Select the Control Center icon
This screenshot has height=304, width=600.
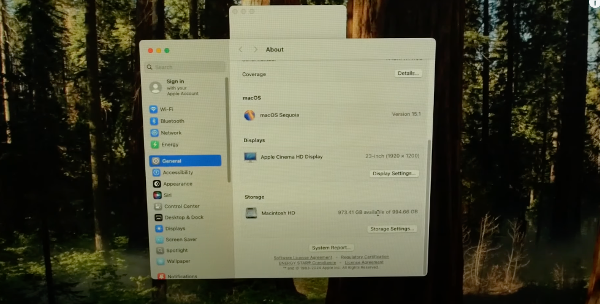[158, 207]
